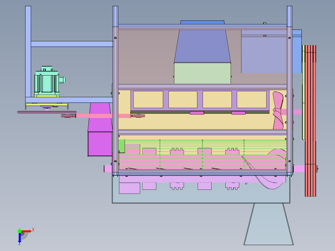Select the red multi-groove belt pulley

click(310, 121)
